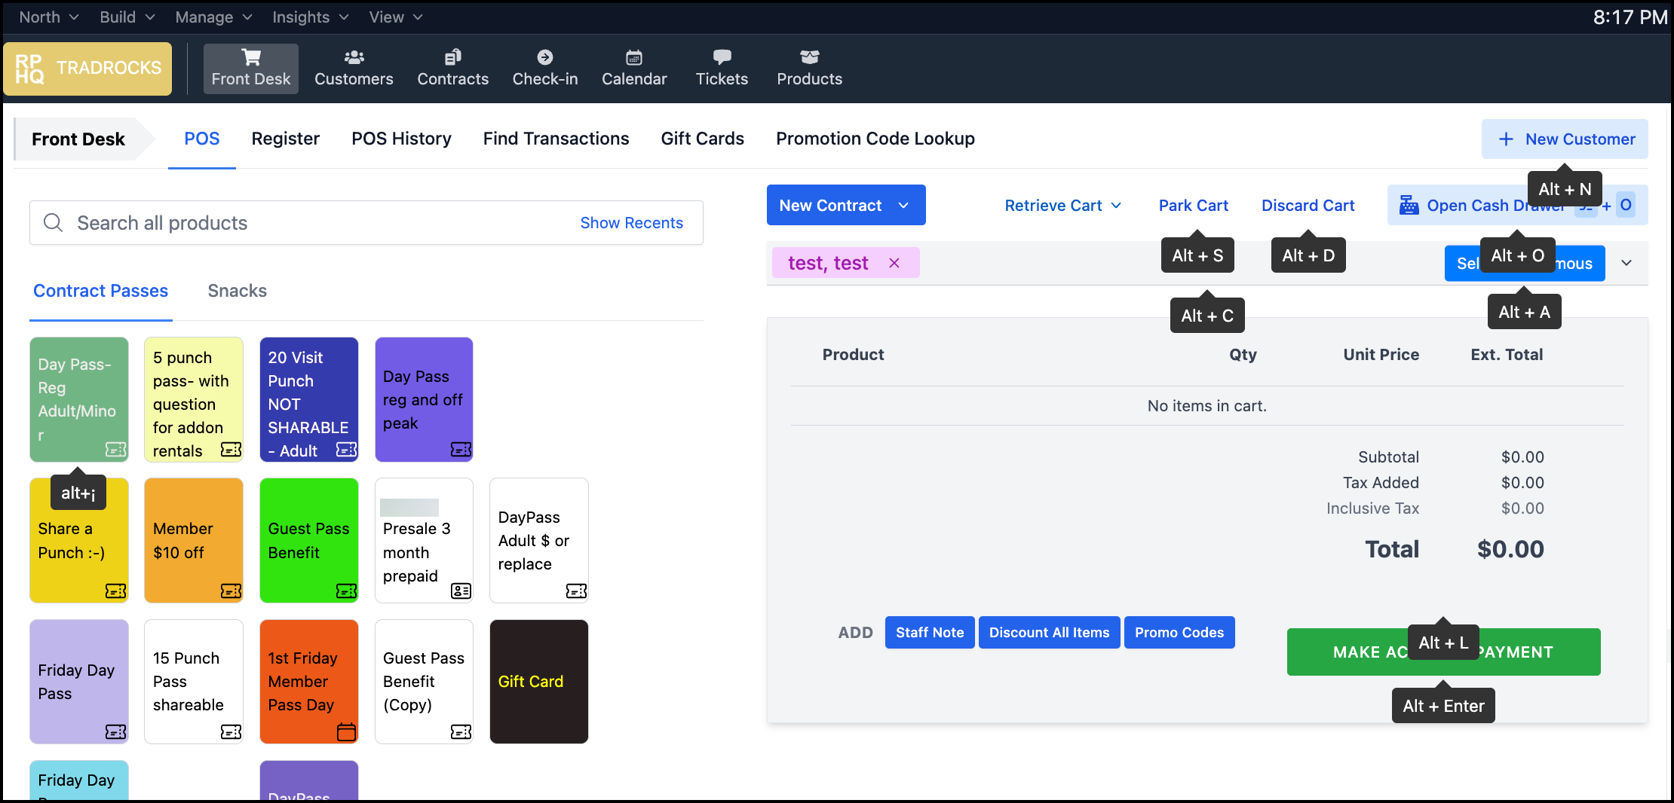Open the Check-in arrow icon
Viewport: 1674px width, 803px height.
[544, 57]
